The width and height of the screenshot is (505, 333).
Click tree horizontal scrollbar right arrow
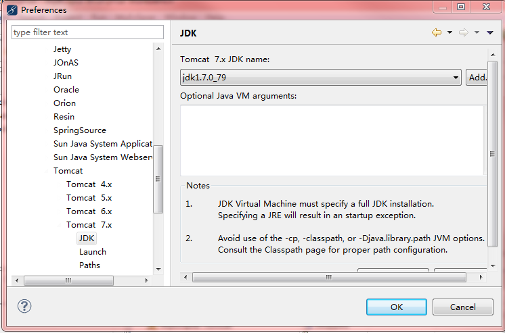pos(146,280)
